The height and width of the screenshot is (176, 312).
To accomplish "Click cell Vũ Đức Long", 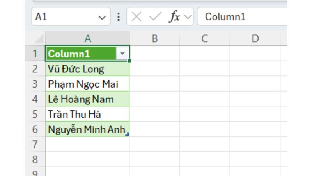I will point(87,69).
